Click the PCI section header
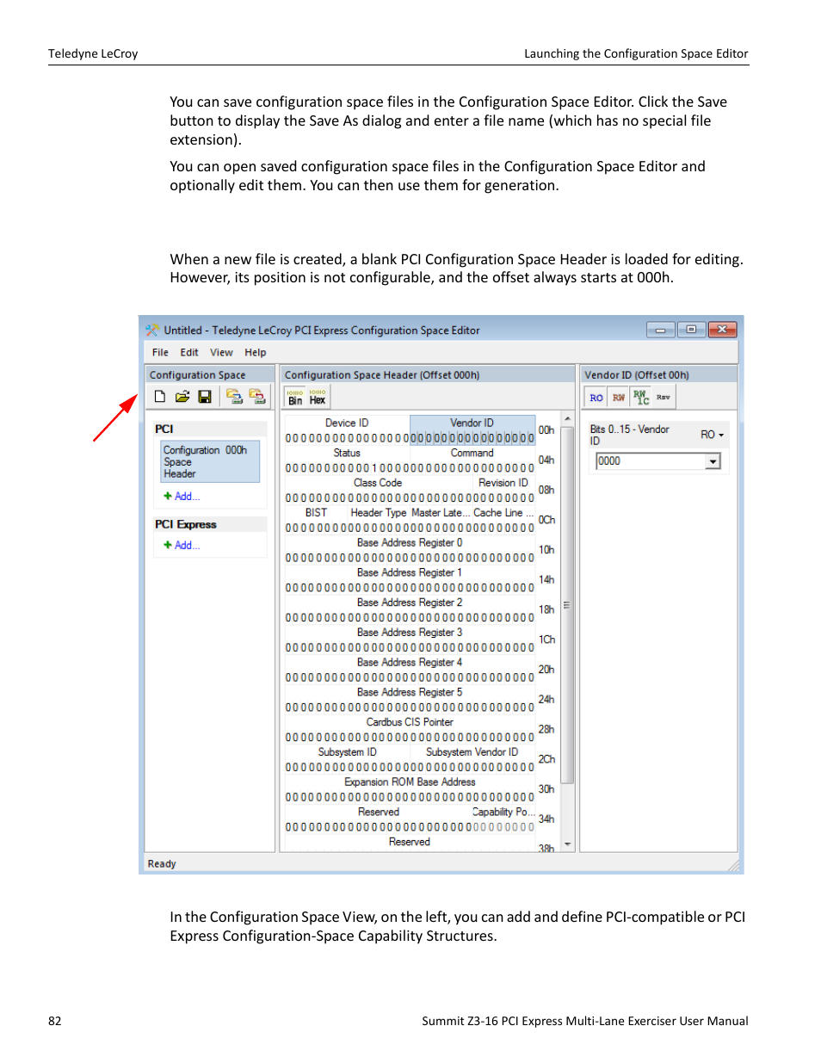Screen dimensions: 821x1063 [x=210, y=429]
